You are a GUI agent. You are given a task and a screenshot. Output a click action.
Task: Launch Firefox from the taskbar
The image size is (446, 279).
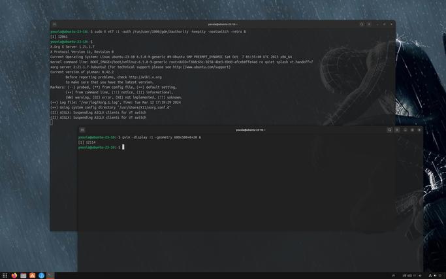(14, 275)
